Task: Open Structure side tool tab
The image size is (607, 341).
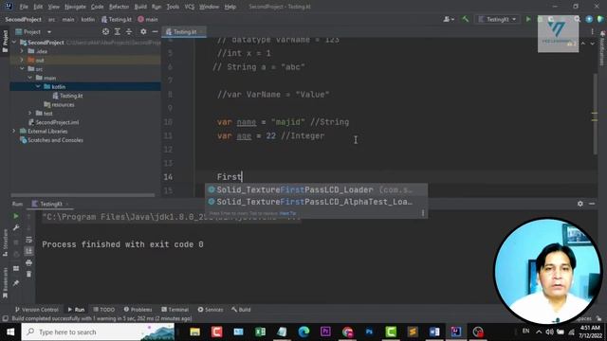Action: (5, 242)
